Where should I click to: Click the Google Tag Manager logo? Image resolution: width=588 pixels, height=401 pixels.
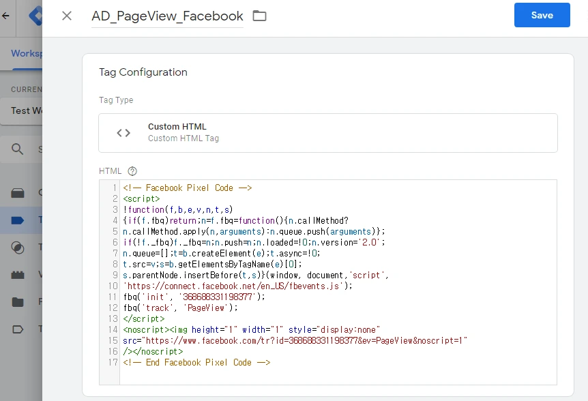[x=33, y=15]
